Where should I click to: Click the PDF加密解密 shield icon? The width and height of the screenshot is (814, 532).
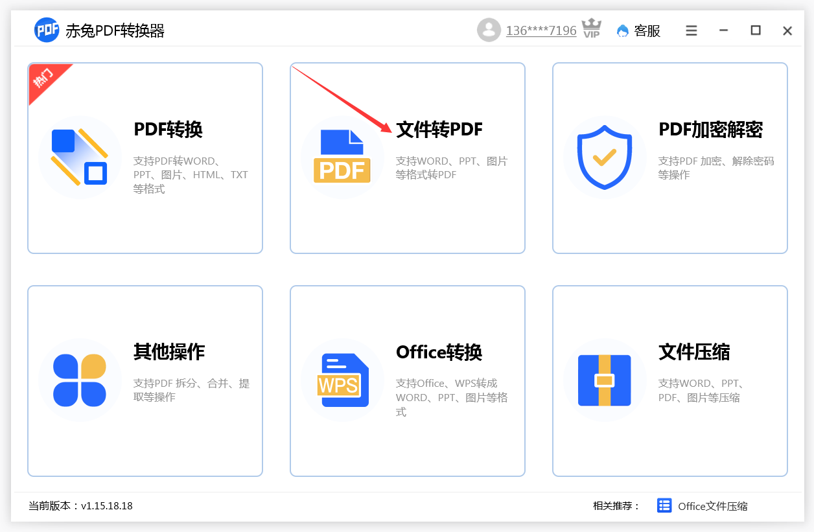(605, 157)
